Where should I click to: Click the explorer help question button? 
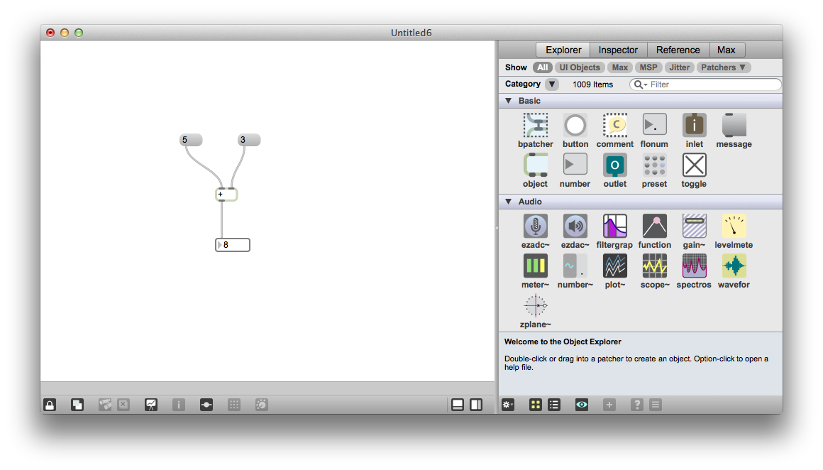click(x=636, y=405)
